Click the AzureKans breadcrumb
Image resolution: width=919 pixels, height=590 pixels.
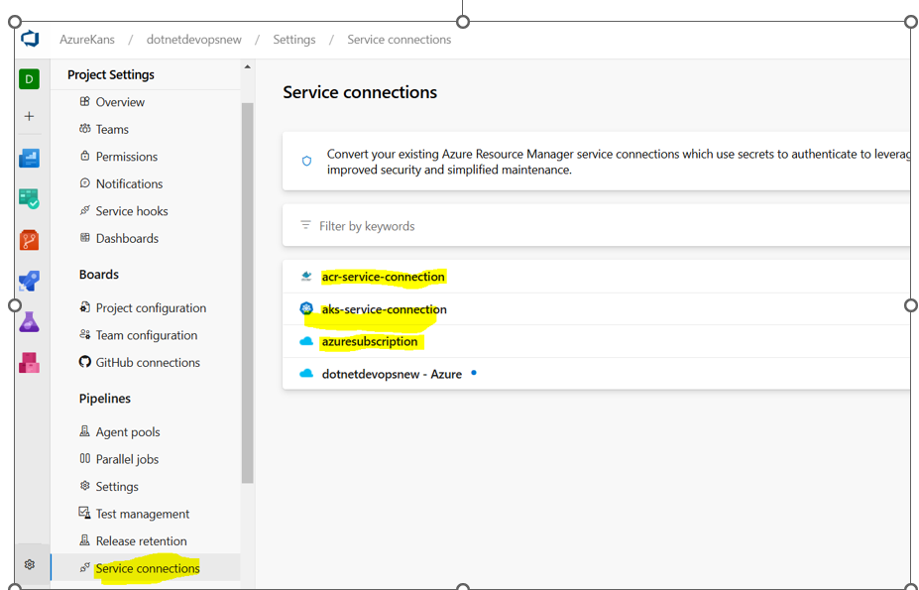point(88,39)
